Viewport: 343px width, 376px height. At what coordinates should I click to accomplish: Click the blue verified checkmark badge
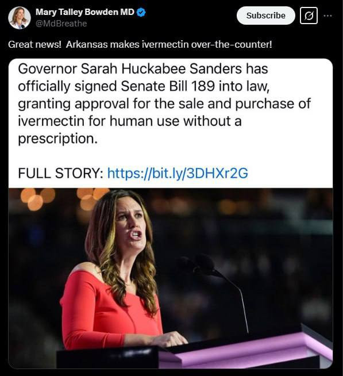[141, 12]
